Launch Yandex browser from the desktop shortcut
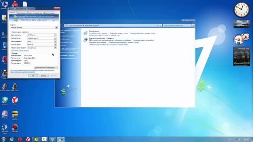Screen dimensions: 253x142 point(15,101)
